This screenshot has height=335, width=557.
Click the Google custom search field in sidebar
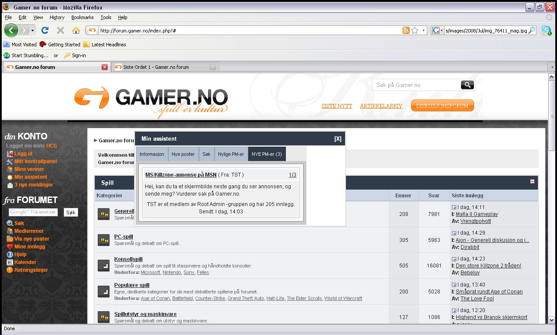[33, 212]
